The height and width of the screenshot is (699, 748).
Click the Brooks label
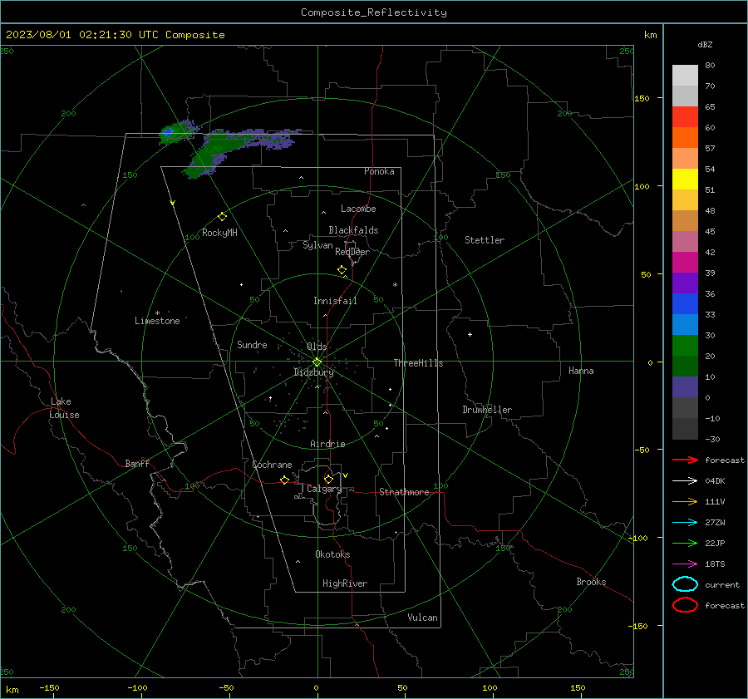click(x=591, y=582)
